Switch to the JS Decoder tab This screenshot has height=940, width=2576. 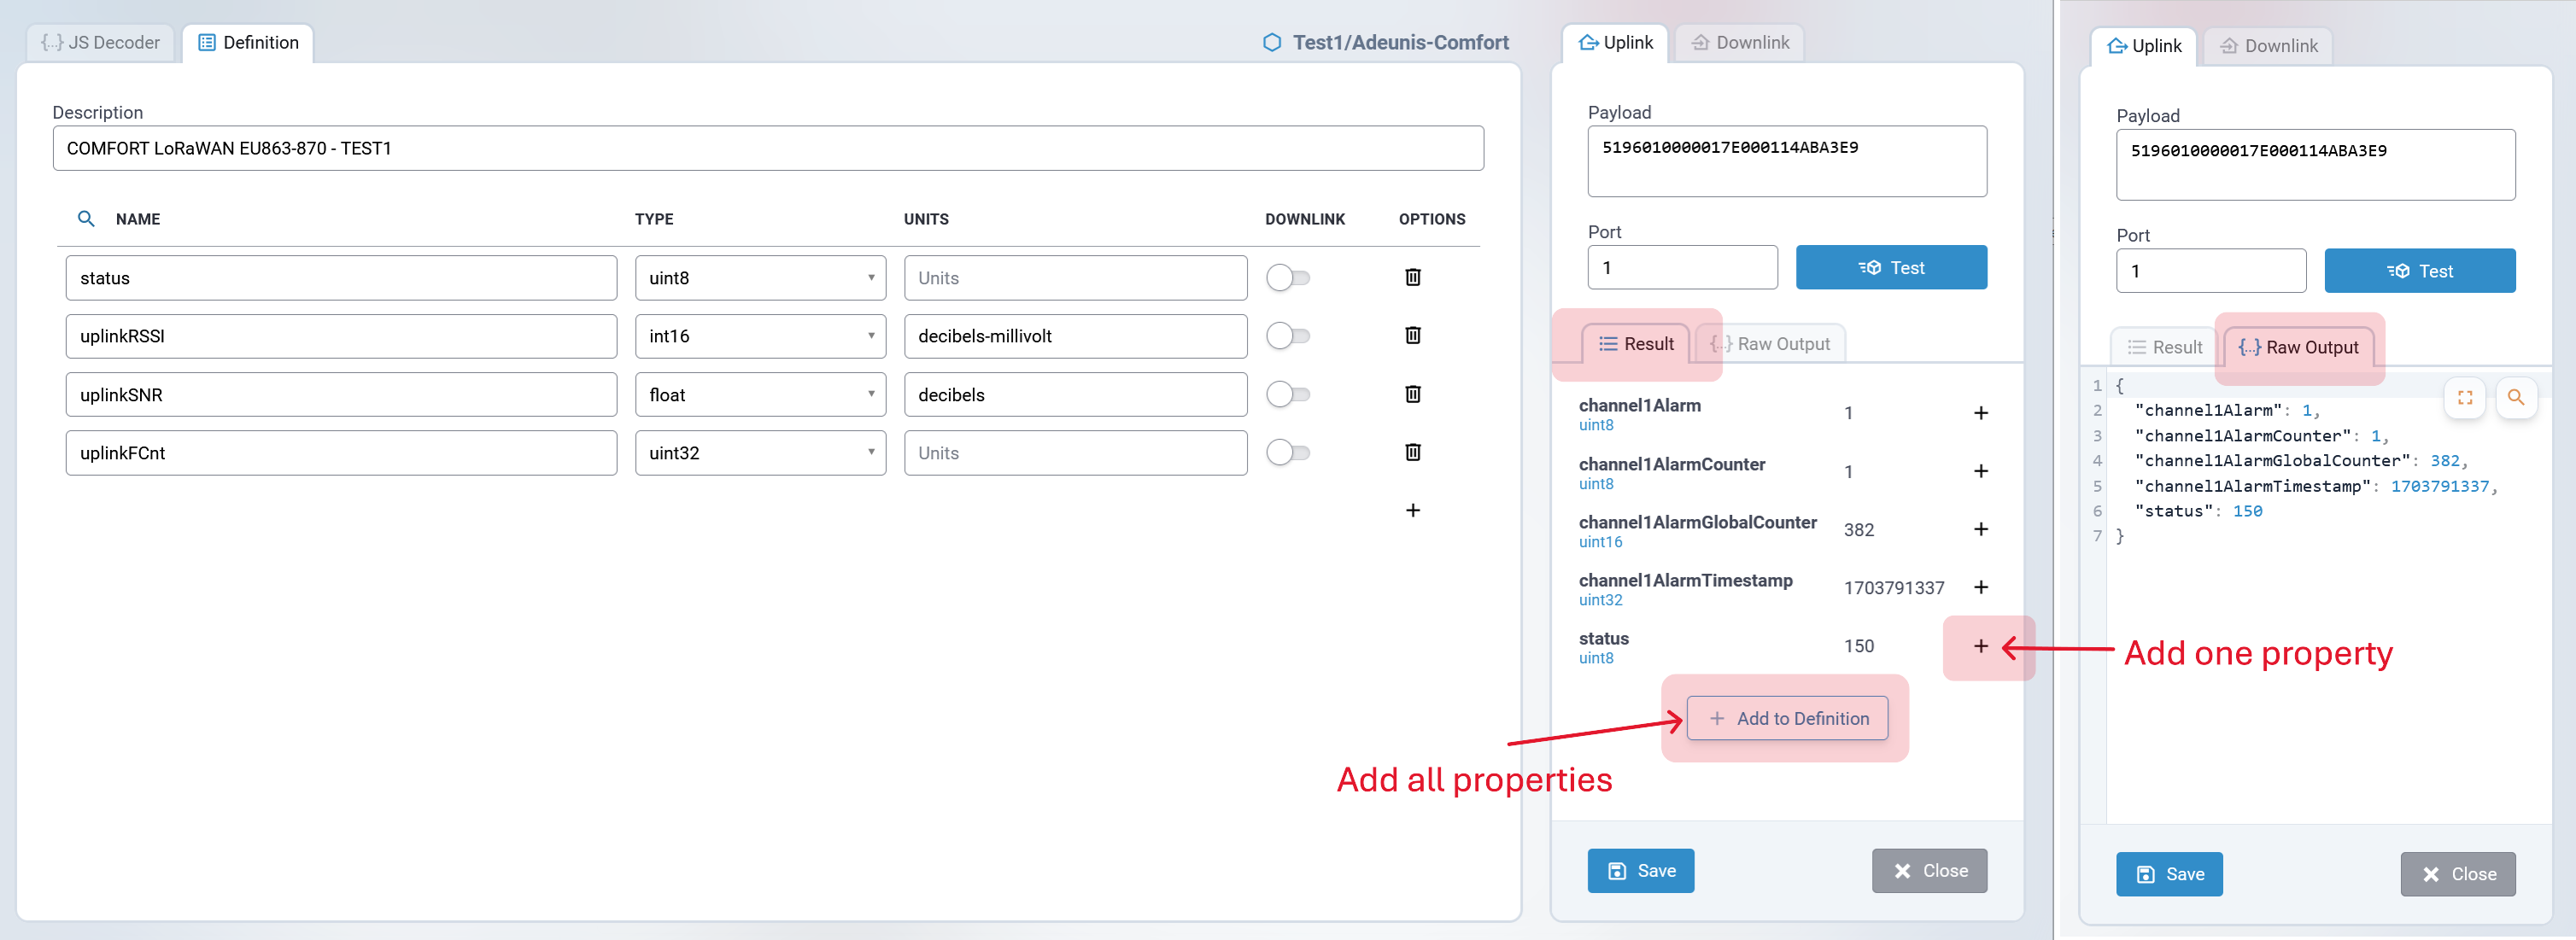(101, 42)
